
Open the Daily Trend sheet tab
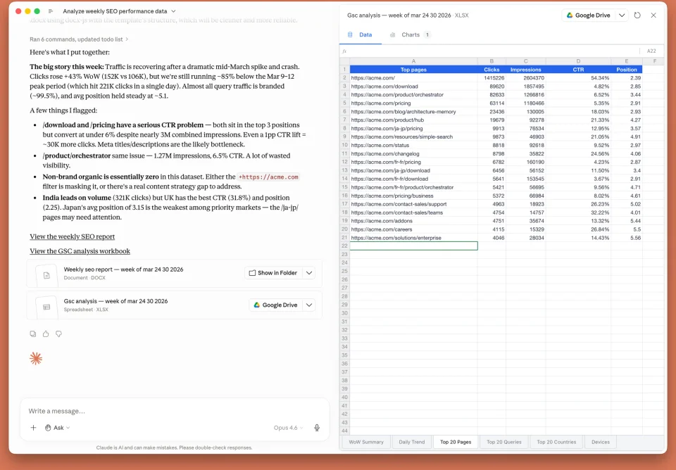click(412, 442)
